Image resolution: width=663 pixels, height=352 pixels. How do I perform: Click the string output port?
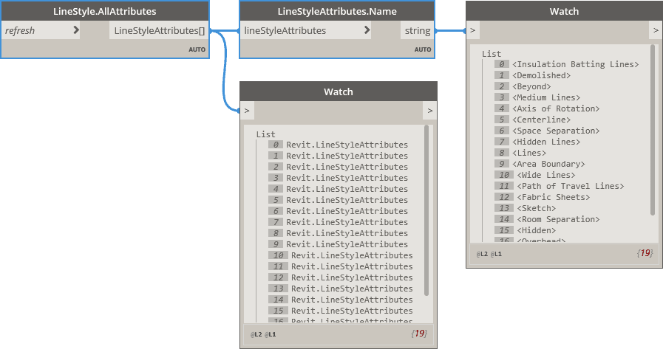418,30
